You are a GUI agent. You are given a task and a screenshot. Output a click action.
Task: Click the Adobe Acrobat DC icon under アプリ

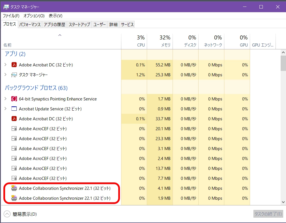click(x=14, y=65)
